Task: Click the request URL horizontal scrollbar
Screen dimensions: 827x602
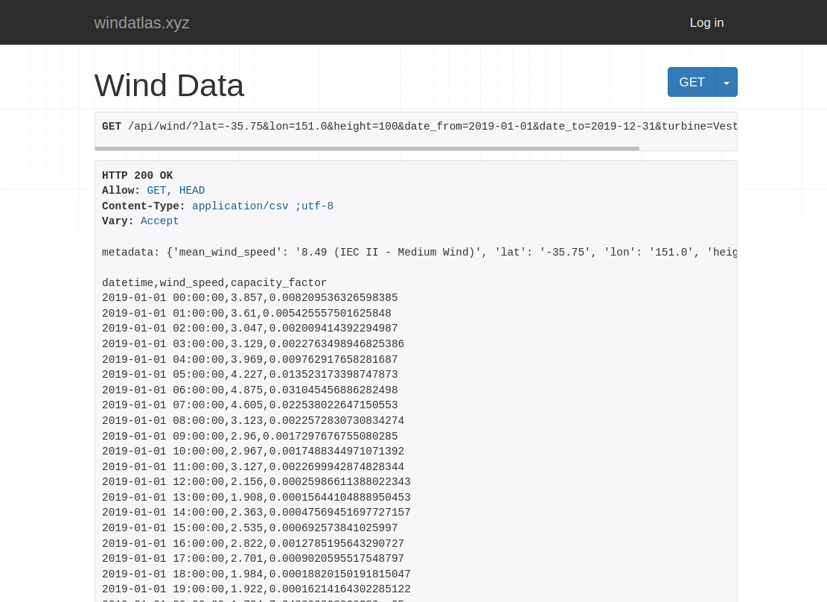Action: [x=367, y=149]
